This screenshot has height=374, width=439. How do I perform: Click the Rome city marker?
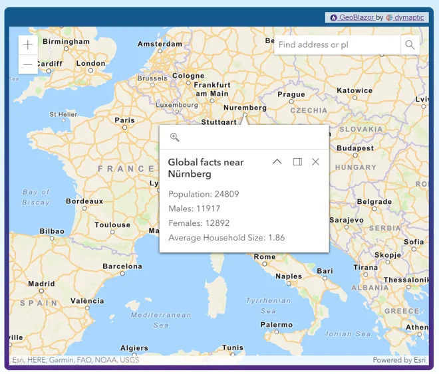(x=265, y=264)
